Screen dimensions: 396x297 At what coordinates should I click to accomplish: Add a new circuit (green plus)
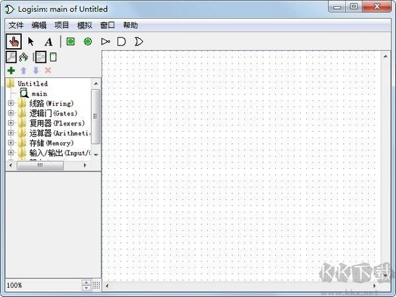[11, 71]
